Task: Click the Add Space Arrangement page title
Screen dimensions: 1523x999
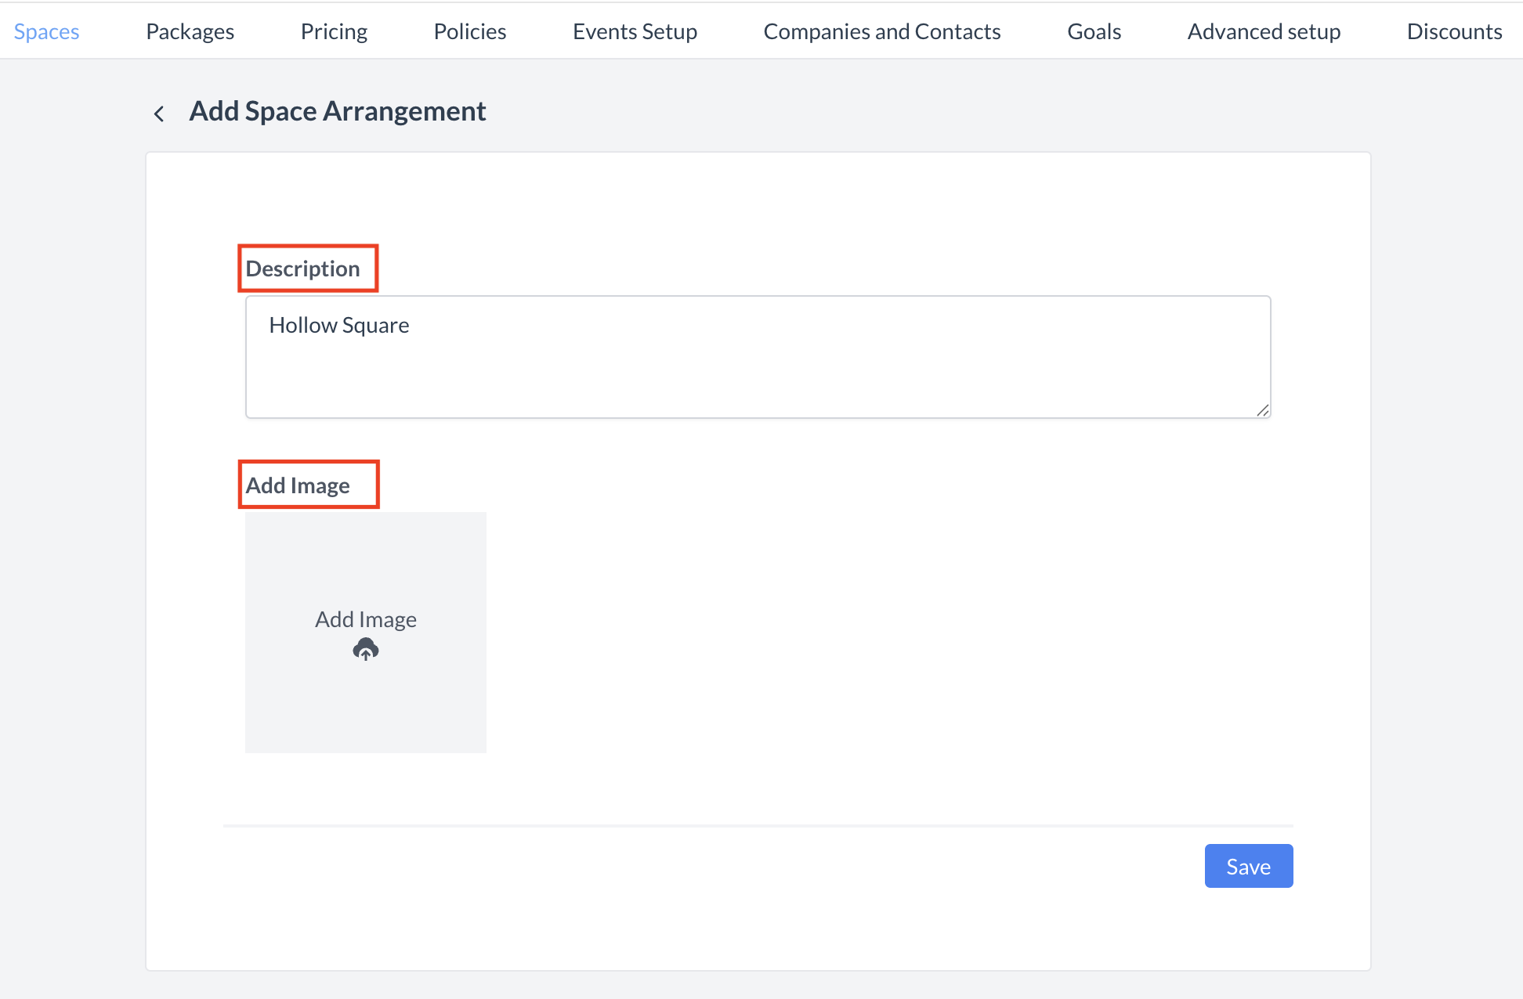Action: pos(337,111)
